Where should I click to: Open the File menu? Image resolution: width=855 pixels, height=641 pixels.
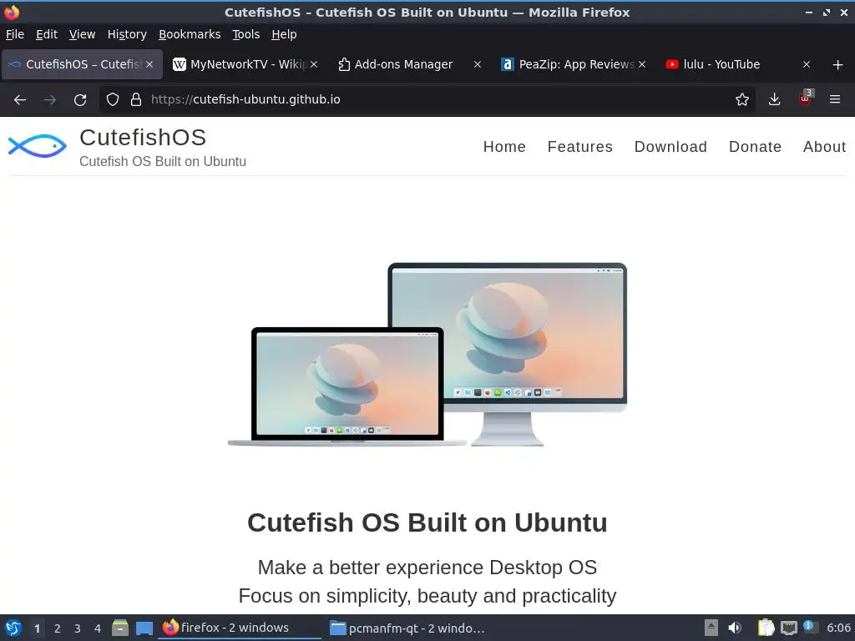(x=15, y=34)
